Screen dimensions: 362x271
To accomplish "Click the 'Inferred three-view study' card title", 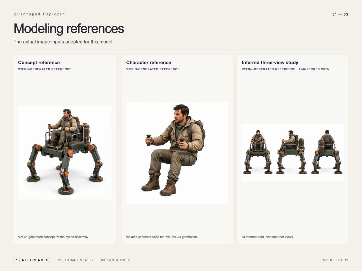I will (x=270, y=63).
